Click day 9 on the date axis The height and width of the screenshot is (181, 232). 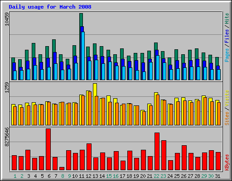pos(69,176)
